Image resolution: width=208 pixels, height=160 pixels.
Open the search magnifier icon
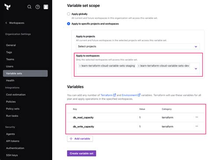point(29,7)
